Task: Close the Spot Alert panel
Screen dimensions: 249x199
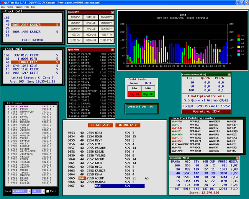Action: coord(113,50)
